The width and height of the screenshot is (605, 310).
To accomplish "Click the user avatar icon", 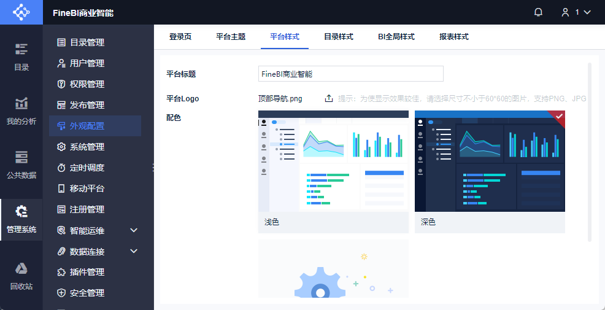I will (565, 12).
